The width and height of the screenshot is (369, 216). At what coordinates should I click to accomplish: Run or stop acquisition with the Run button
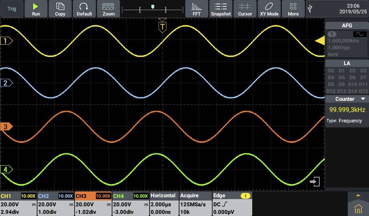[x=36, y=9]
